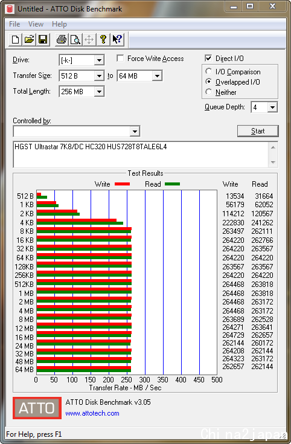This screenshot has height=444, width=291.
Task: Click inside the drive description text box
Action: [141, 154]
